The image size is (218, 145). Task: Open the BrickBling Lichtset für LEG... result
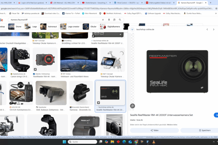[x=73, y=43]
